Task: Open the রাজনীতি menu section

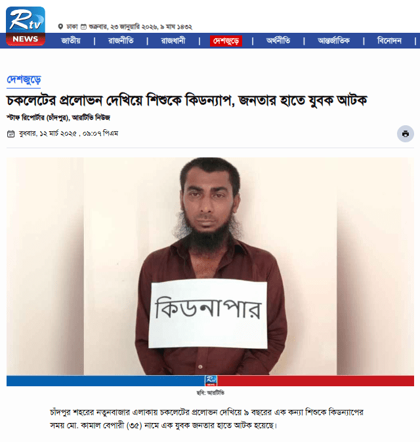Action: [x=121, y=41]
